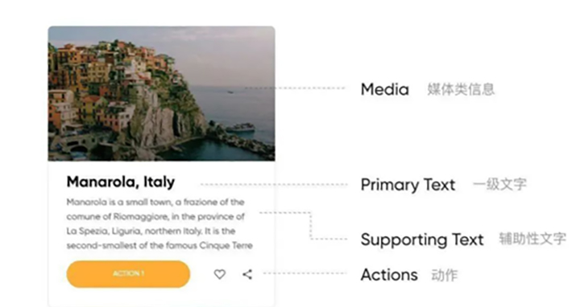The height and width of the screenshot is (307, 580).
Task: Click the share icon on card
Action: coord(247,274)
